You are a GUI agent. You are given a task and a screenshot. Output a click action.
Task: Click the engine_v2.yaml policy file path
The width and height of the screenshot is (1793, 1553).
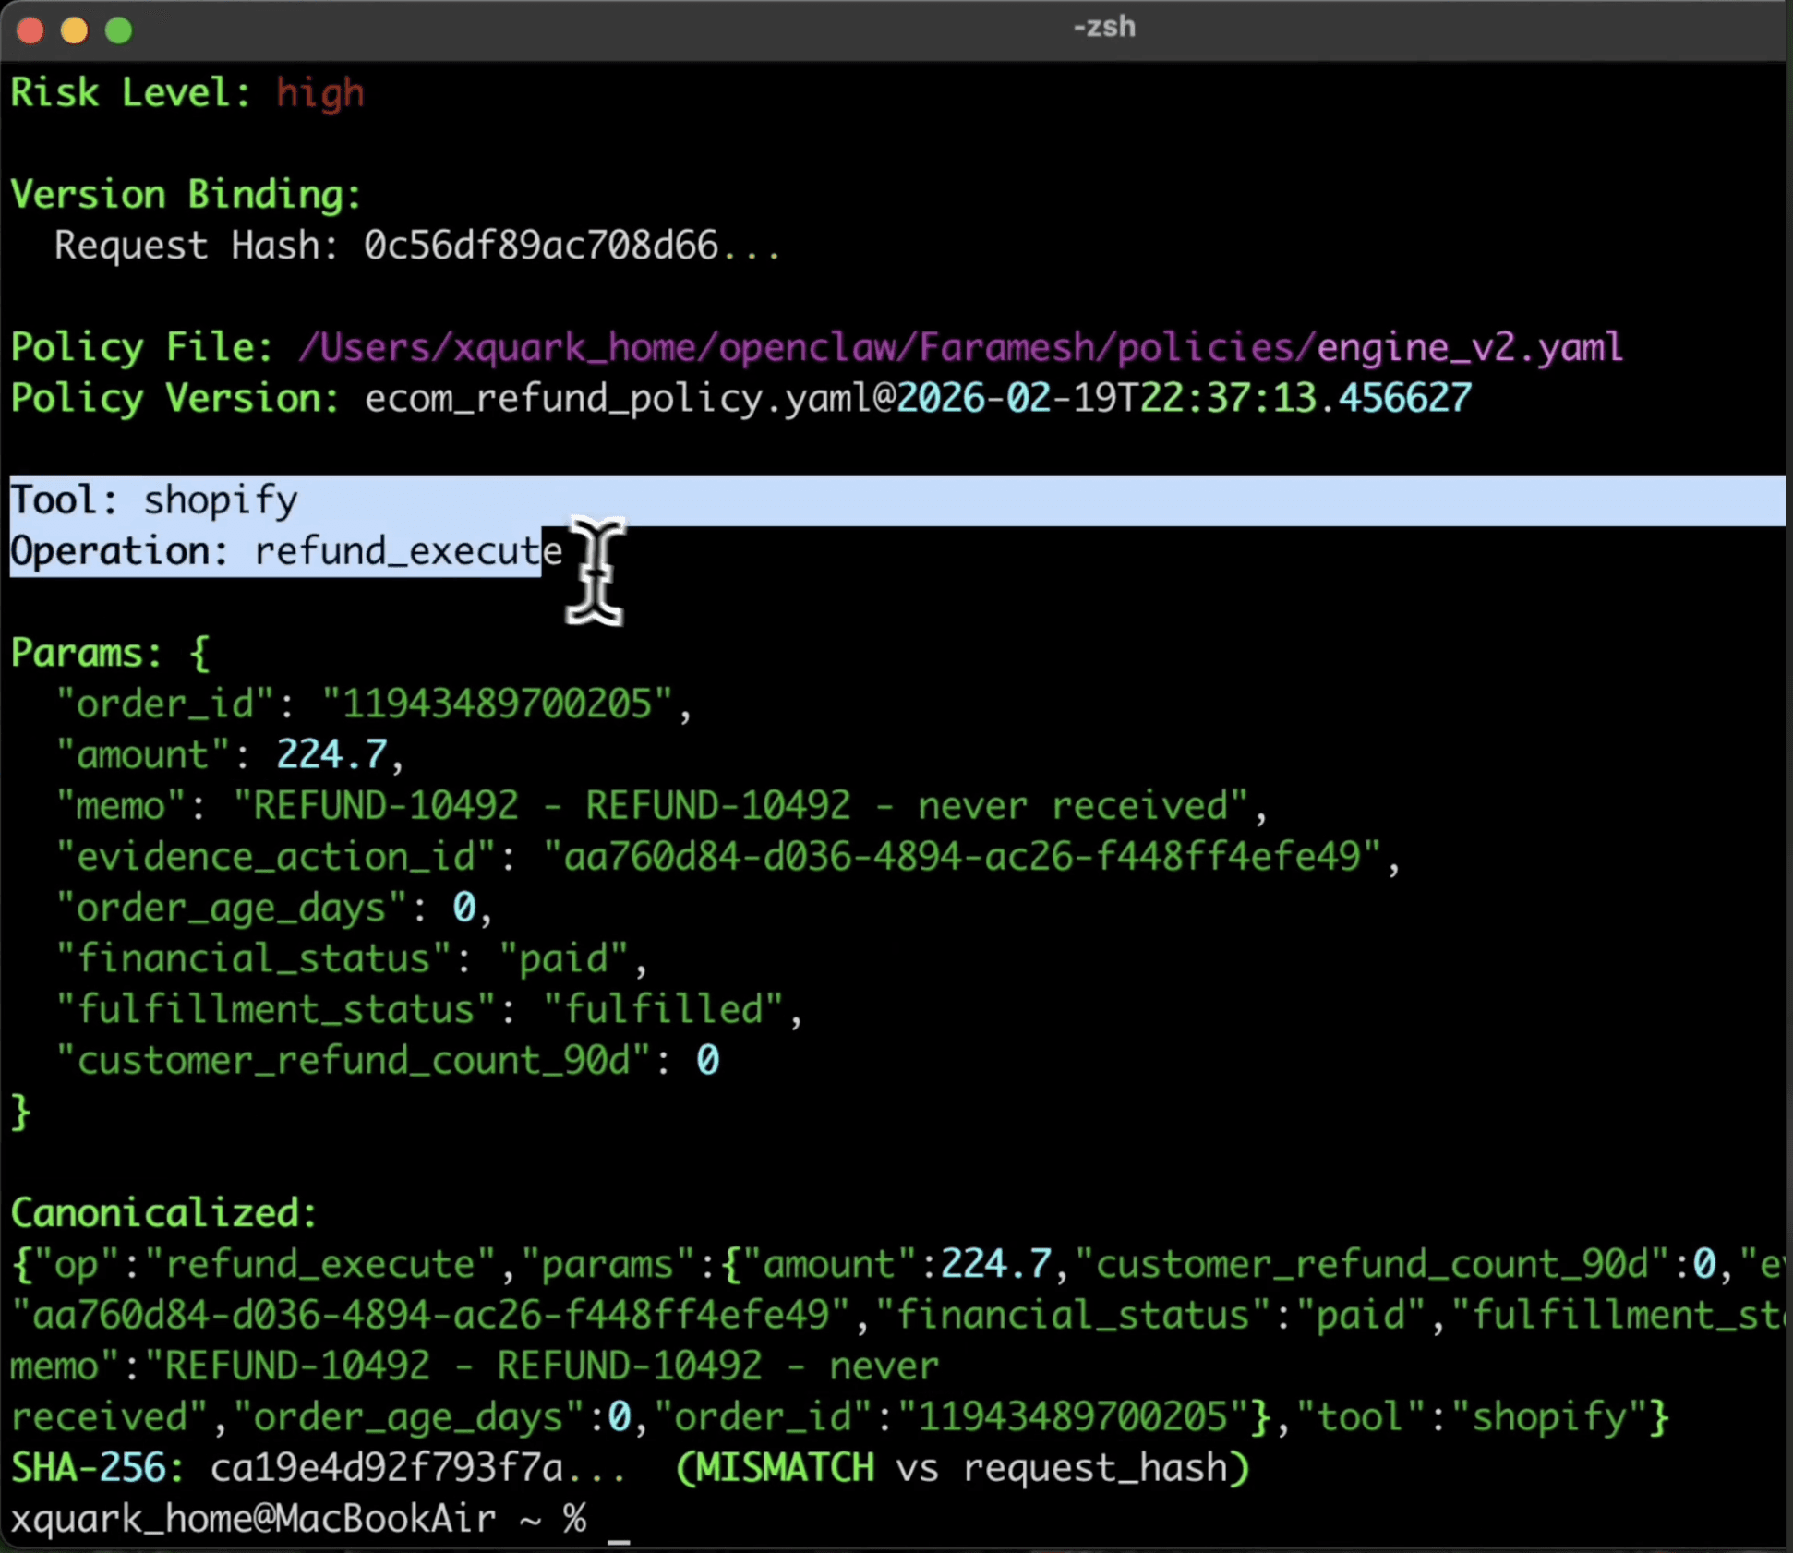coord(1468,348)
